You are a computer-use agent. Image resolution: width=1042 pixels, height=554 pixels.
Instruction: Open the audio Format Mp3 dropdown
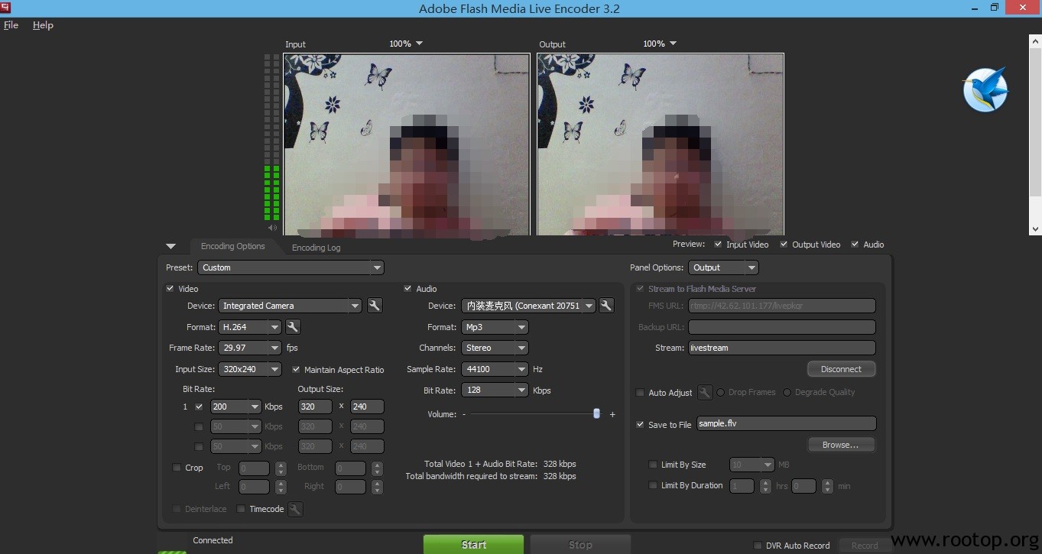tap(495, 327)
